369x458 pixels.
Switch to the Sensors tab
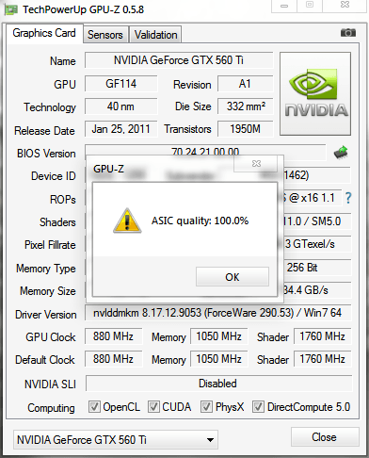pos(105,35)
